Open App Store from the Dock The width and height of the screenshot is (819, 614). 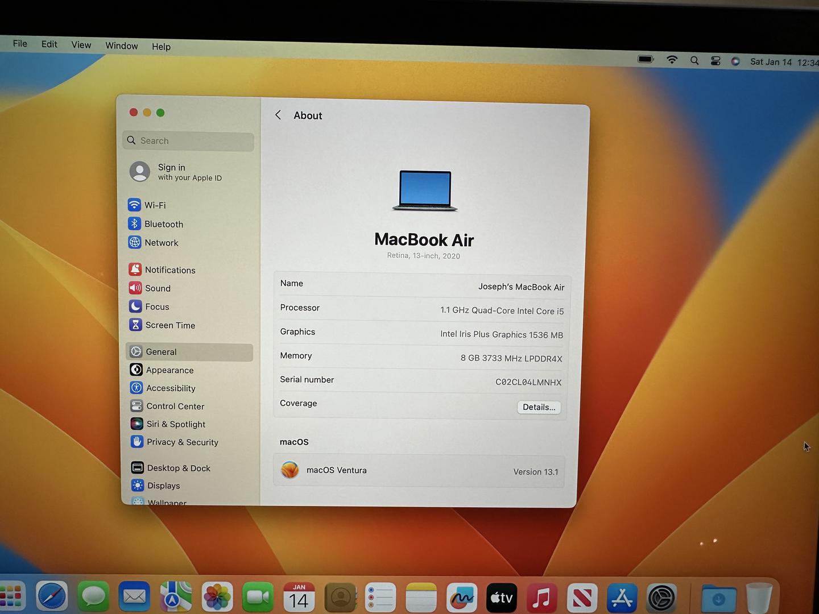tap(622, 598)
